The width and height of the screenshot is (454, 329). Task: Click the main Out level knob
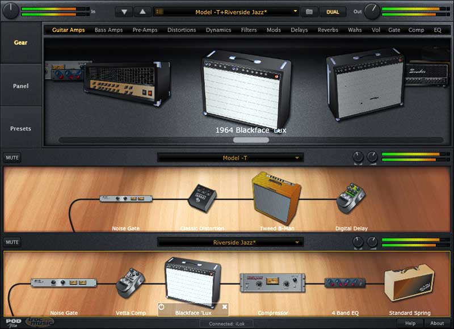point(372,10)
